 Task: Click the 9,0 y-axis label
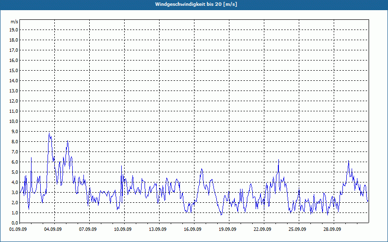[x=15, y=131]
